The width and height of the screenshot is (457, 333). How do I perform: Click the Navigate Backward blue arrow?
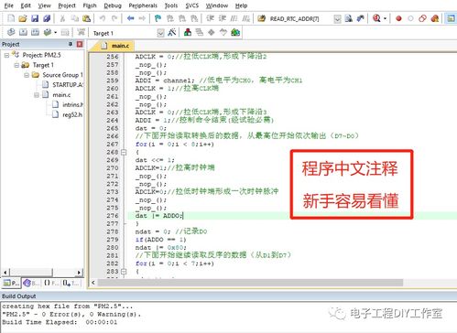click(x=131, y=18)
